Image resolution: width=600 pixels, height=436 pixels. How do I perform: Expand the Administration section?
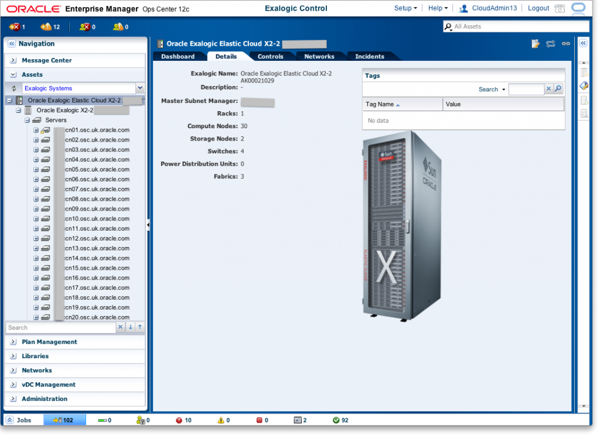(x=13, y=399)
